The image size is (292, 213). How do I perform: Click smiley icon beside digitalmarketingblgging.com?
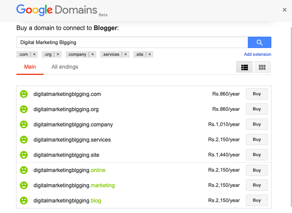click(x=24, y=94)
